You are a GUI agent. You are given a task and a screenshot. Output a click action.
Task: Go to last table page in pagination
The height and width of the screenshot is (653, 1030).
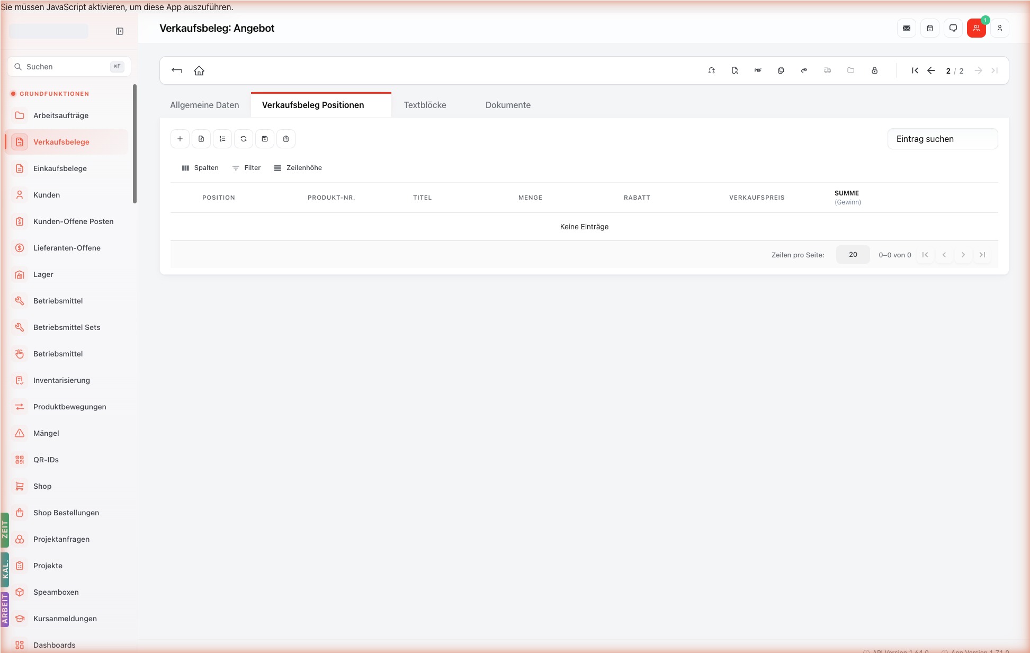click(x=982, y=255)
